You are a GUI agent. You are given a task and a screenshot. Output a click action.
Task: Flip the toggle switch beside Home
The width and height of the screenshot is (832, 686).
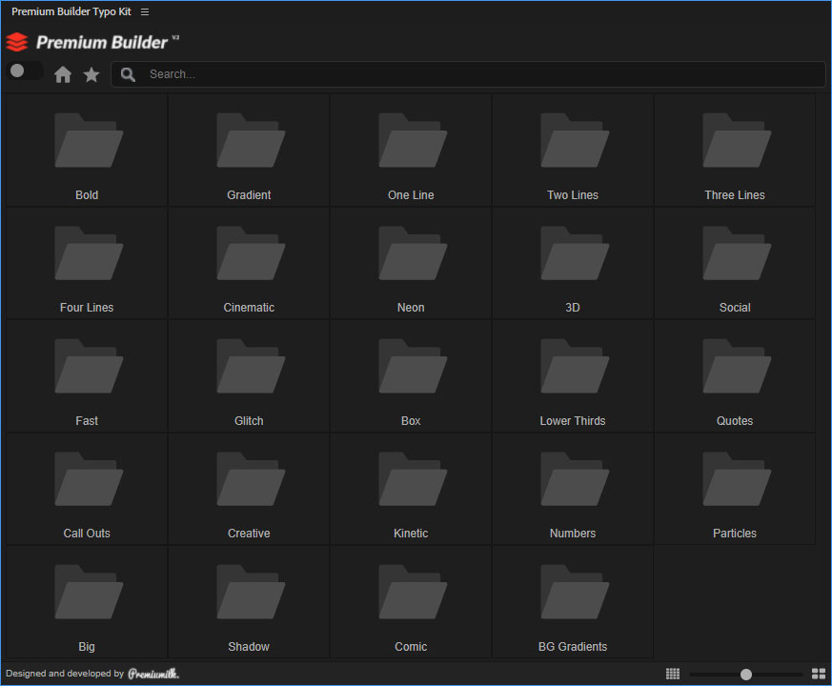coord(25,71)
